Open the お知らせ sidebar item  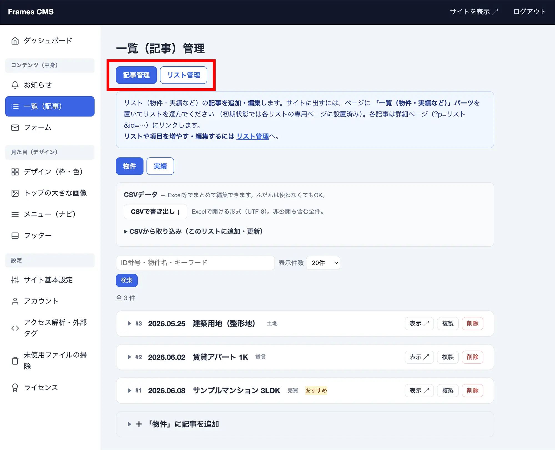[x=50, y=85]
